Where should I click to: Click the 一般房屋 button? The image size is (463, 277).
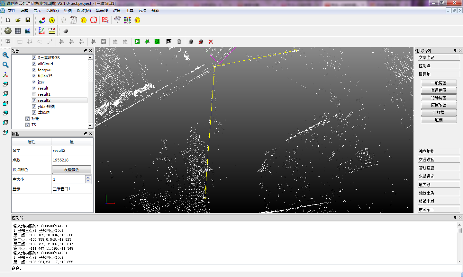[439, 83]
